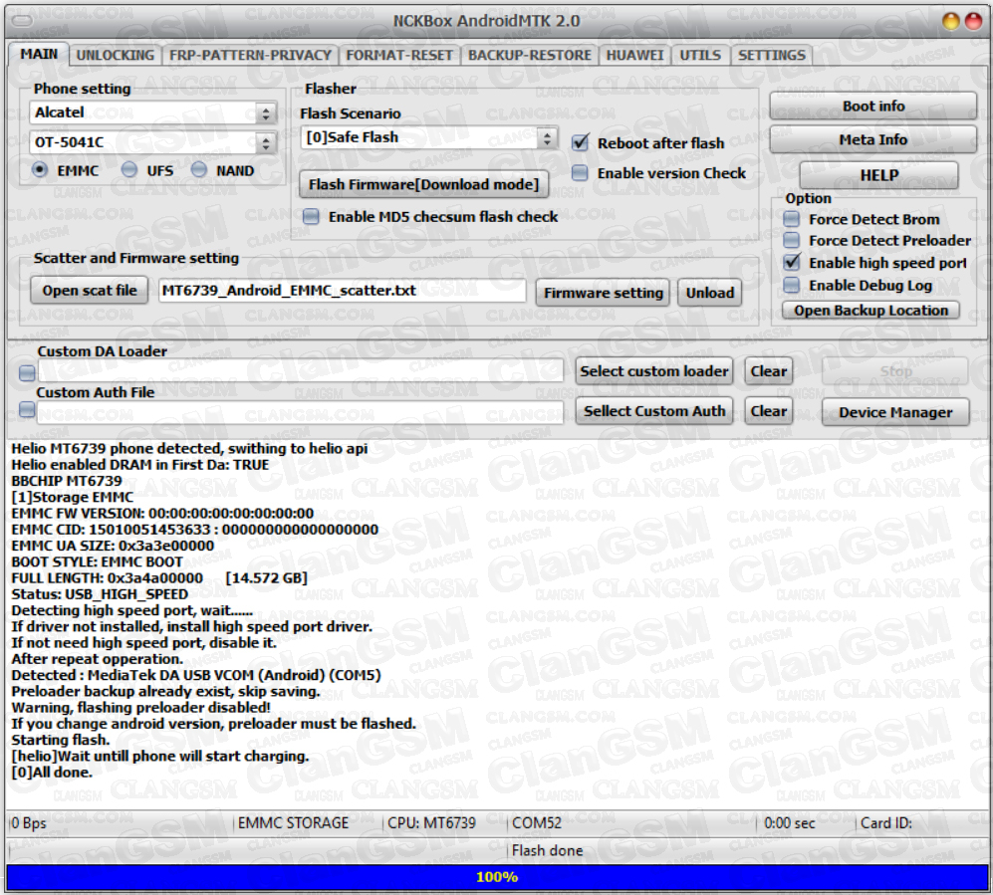993x895 pixels.
Task: Switch to the HUAWEI tab
Action: [x=634, y=55]
